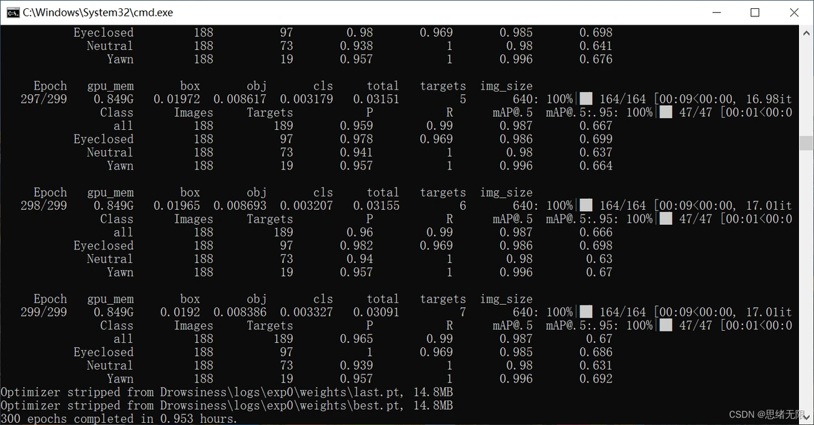Click the Neutral label in epoch 298 results

110,259
